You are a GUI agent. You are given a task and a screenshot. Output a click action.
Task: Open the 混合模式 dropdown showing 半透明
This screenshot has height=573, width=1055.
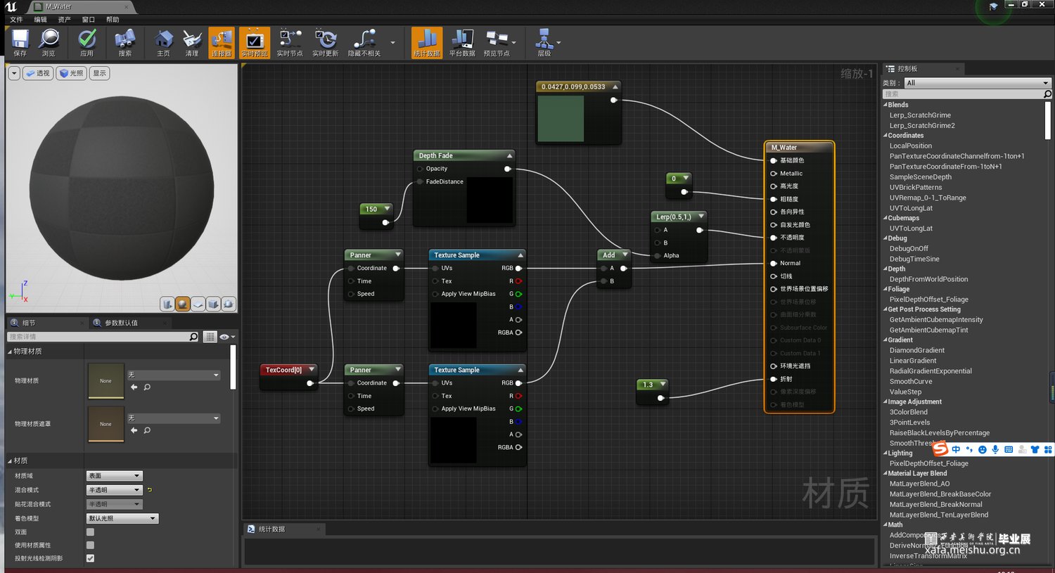(x=114, y=490)
